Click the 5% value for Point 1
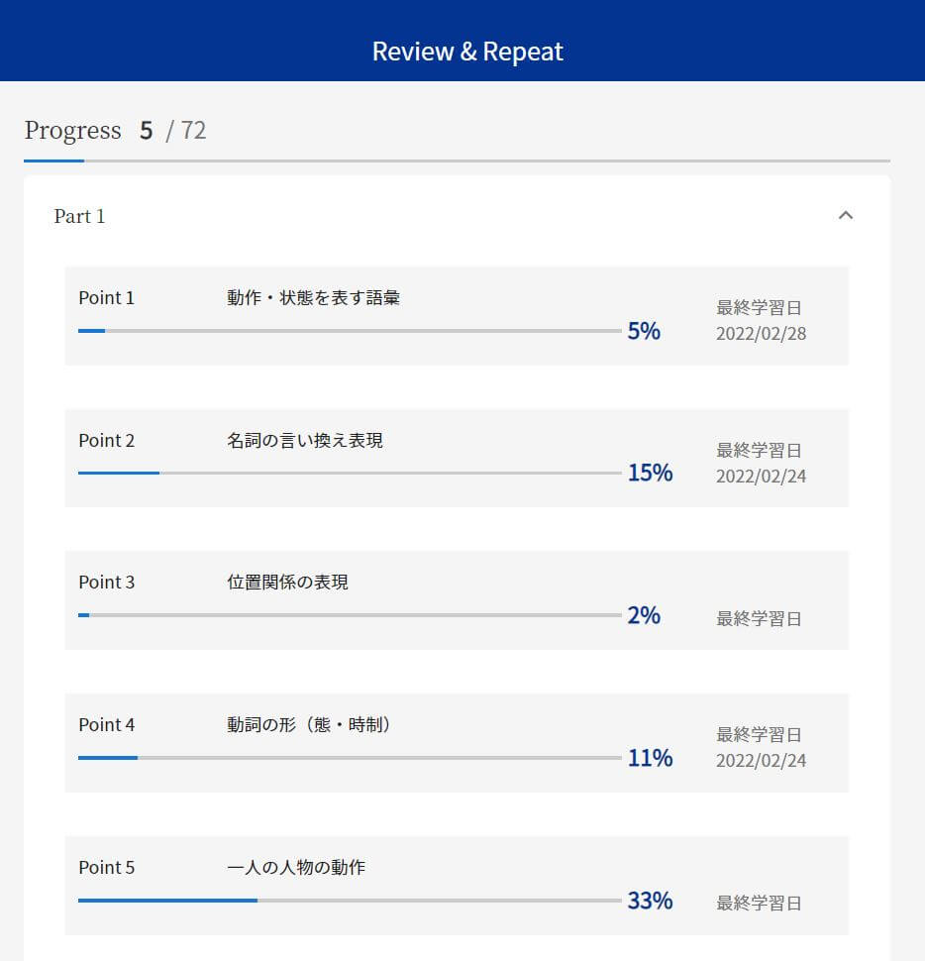 coord(644,331)
